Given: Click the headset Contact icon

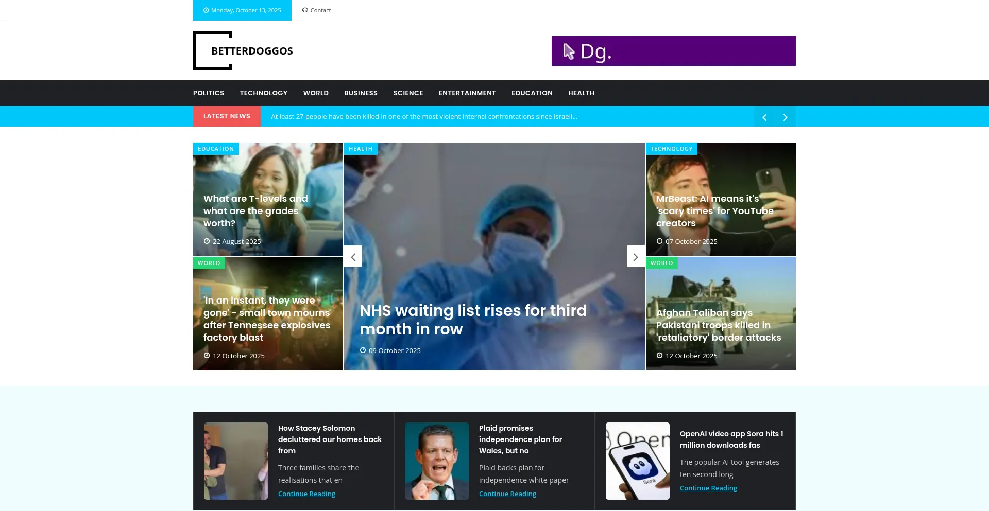Looking at the screenshot, I should [x=305, y=10].
